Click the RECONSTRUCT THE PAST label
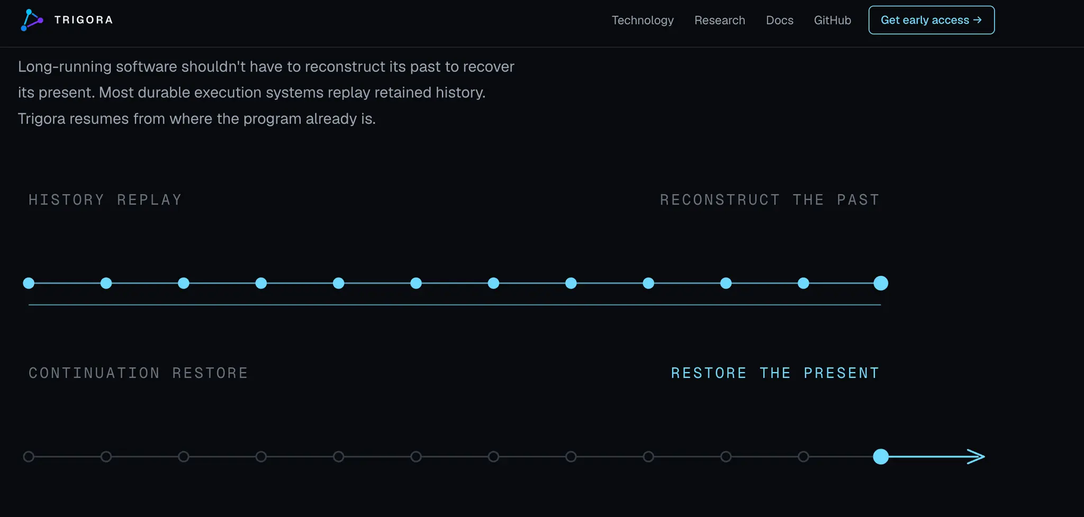1084x517 pixels. [770, 200]
